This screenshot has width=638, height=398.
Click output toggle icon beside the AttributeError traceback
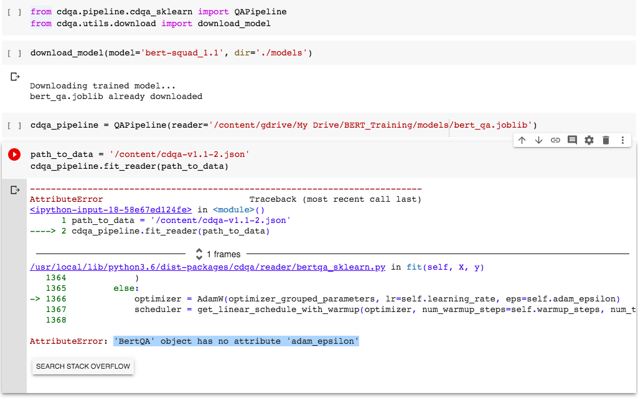pyautogui.click(x=15, y=190)
